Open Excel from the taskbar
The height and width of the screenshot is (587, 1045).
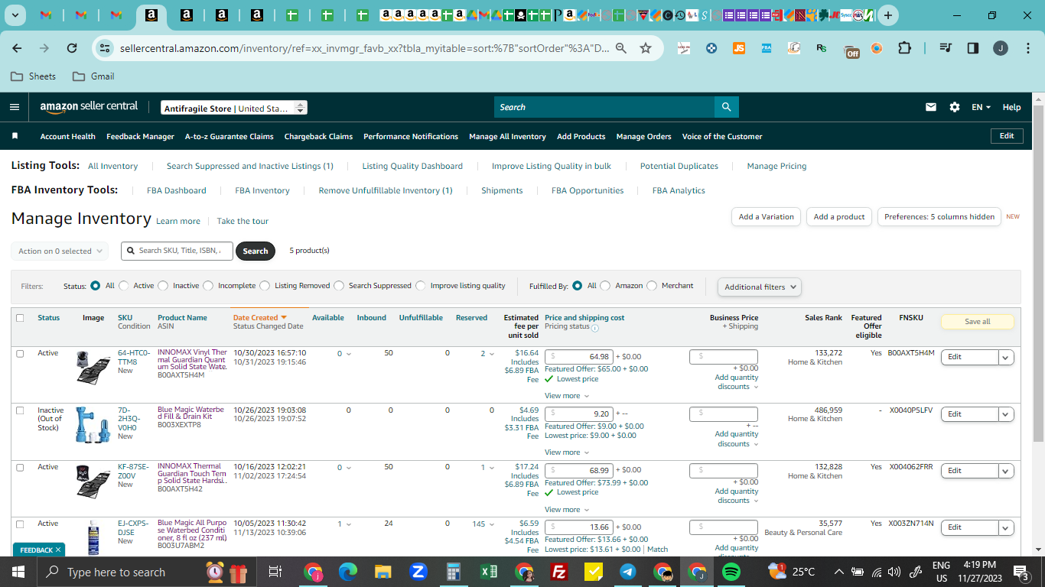tap(489, 572)
